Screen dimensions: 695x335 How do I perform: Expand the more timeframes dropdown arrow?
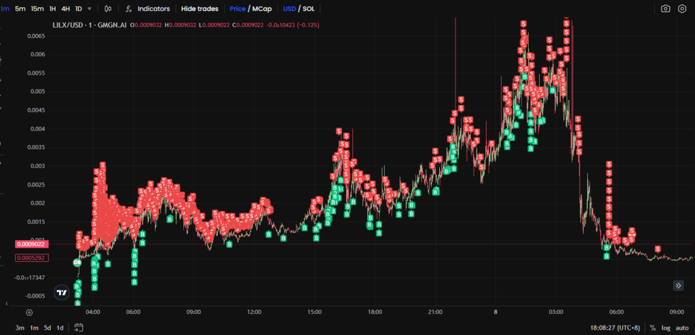90,9
